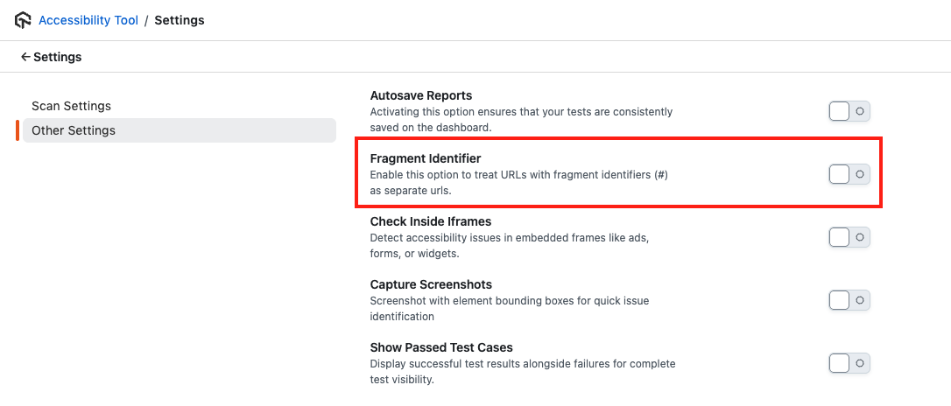Switch to the Scan Settings tab
The image size is (951, 406).
pos(71,106)
